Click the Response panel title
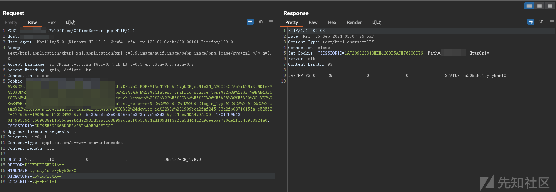 [296, 13]
